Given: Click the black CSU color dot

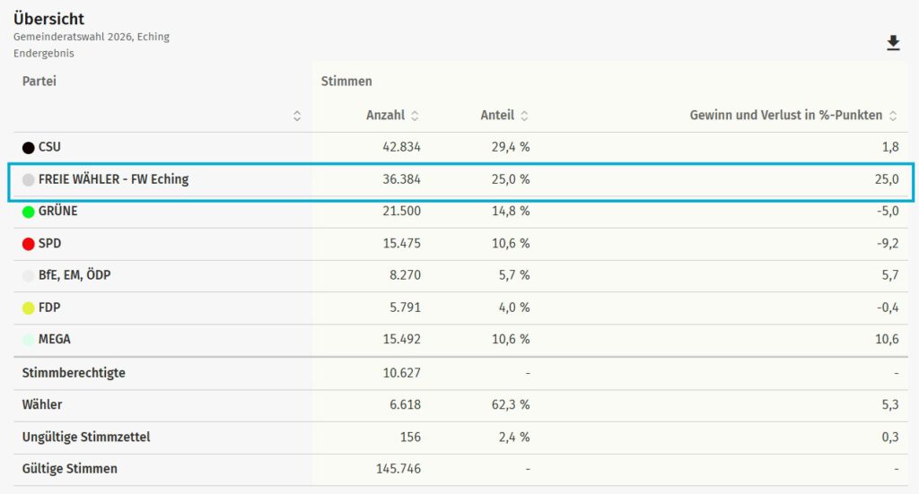Looking at the screenshot, I should click(29, 148).
